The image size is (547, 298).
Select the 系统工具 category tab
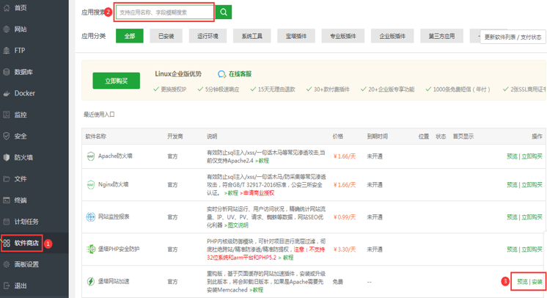[x=252, y=36]
